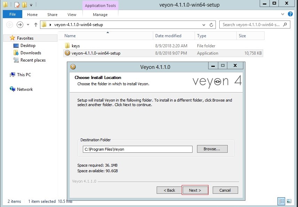Switch to Large icons view in status bar
Image resolution: width=298 pixels, height=207 pixels.
tap(290, 201)
